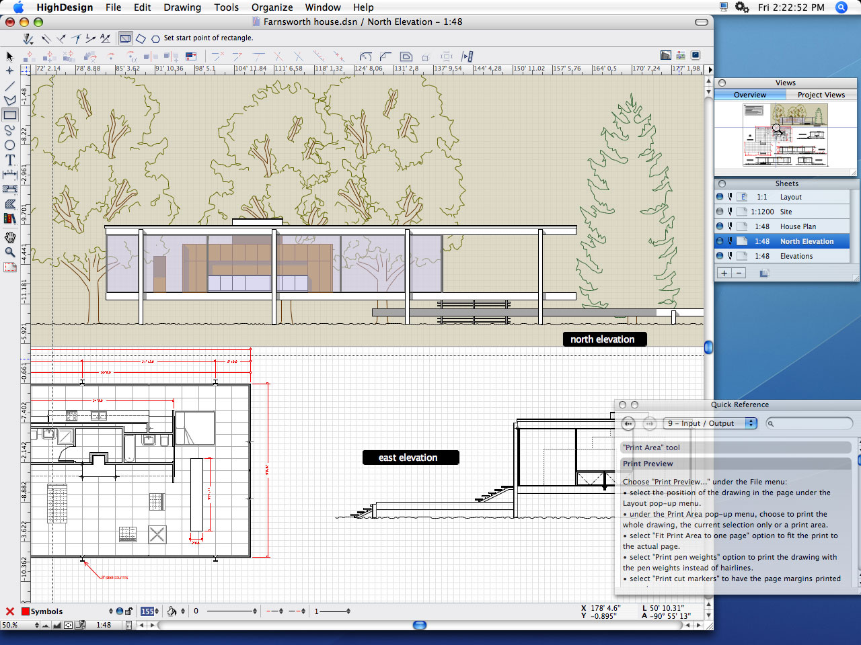Select the arrow pointer tool in left palette
The height and width of the screenshot is (645, 861).
point(9,56)
